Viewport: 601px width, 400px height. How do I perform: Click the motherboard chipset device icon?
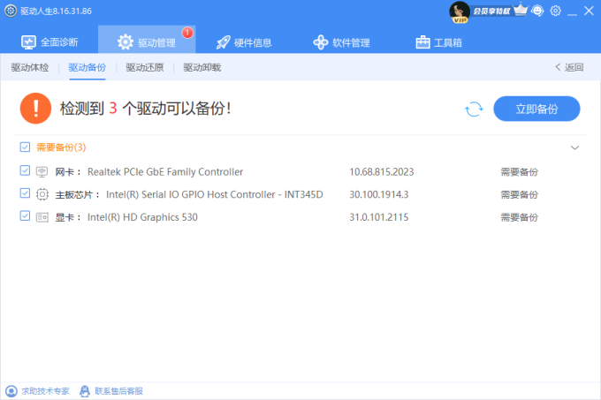coord(42,194)
